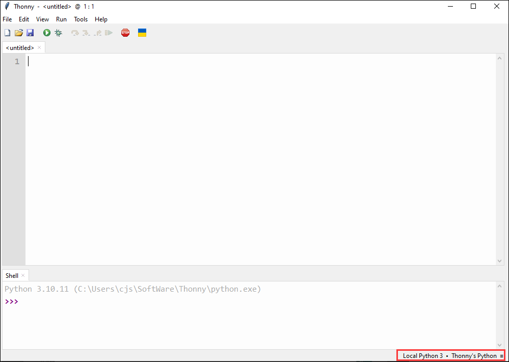Close the Shell panel tab
Screen dimensions: 509x362
pyautogui.click(x=23, y=275)
